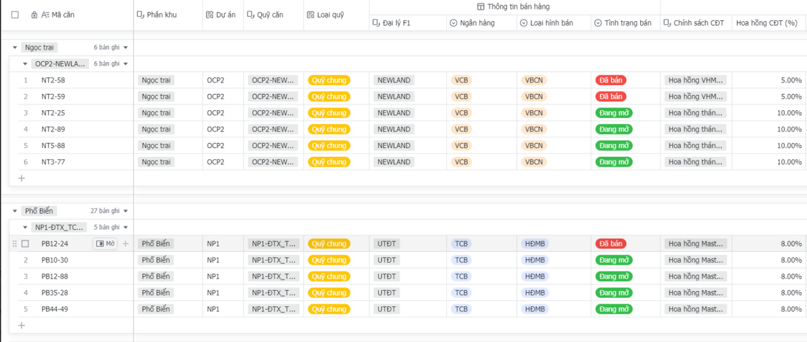Collapse the Ngọc trai group
The width and height of the screenshot is (807, 342).
point(15,47)
